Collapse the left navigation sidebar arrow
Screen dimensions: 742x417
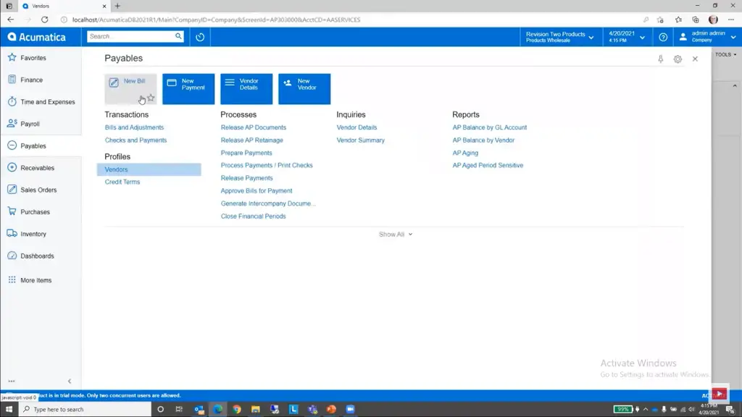(70, 381)
